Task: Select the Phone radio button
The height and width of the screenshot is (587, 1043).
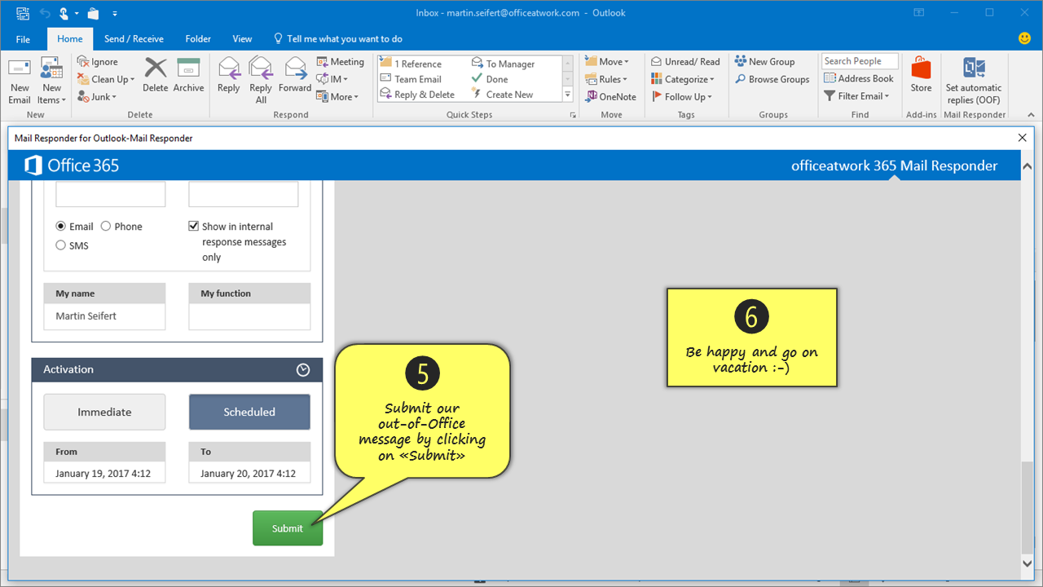Action: pyautogui.click(x=106, y=227)
